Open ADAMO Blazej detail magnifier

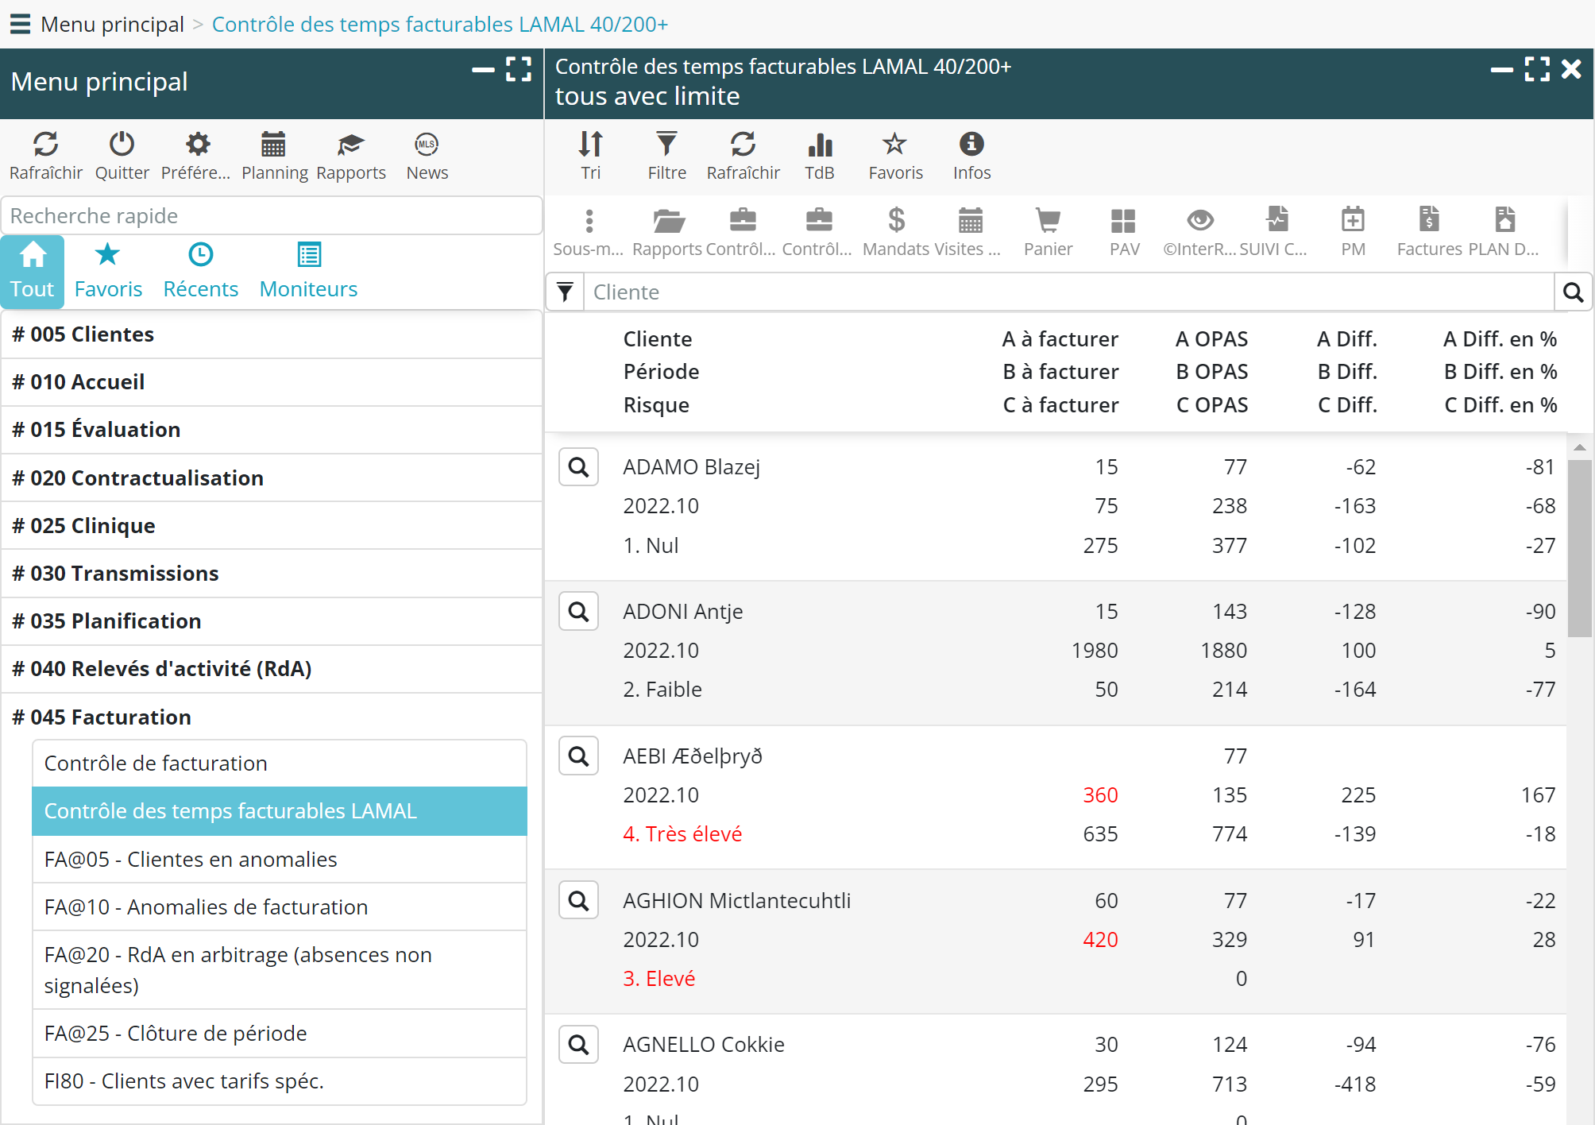pos(578,467)
